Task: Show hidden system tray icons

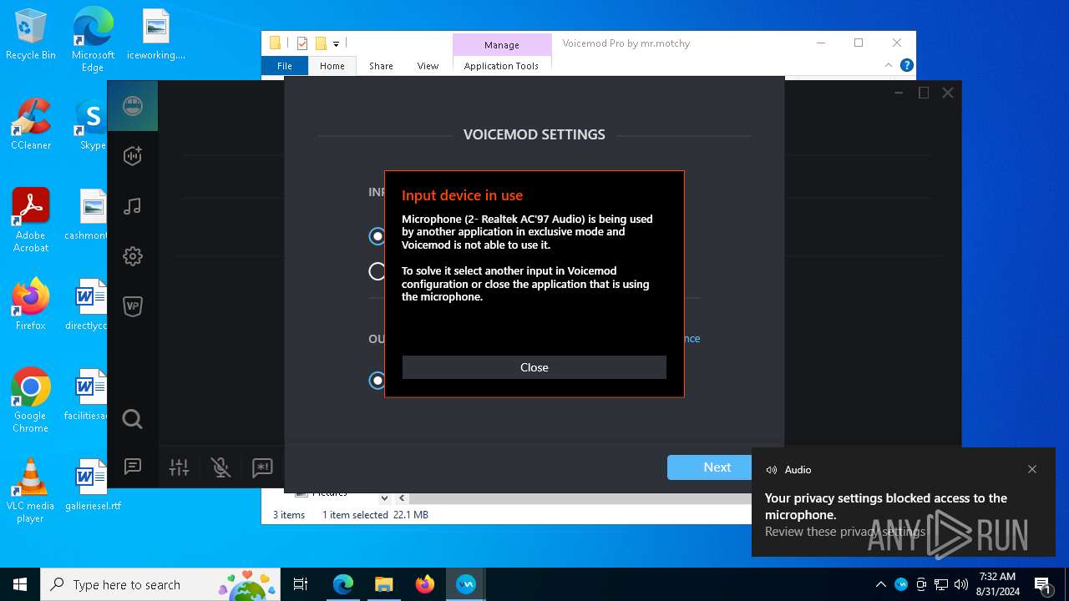Action: (x=880, y=584)
